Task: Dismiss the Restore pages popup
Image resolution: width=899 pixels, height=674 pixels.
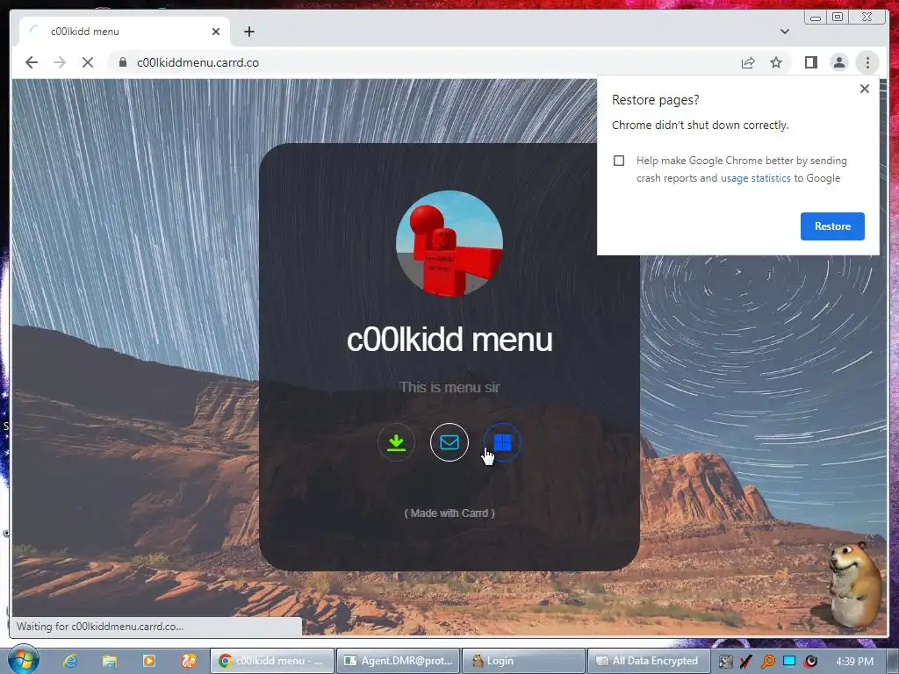Action: point(865,89)
